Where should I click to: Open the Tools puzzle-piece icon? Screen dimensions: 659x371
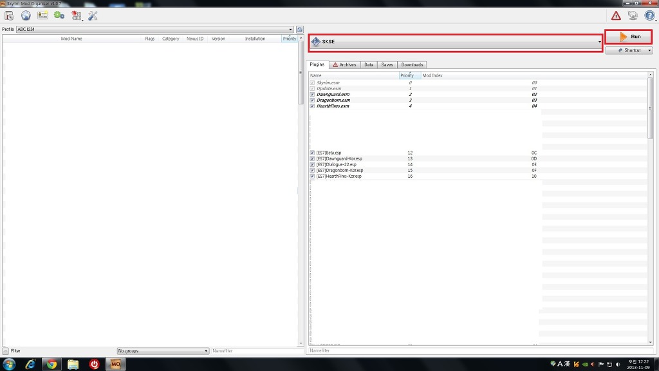point(76,15)
